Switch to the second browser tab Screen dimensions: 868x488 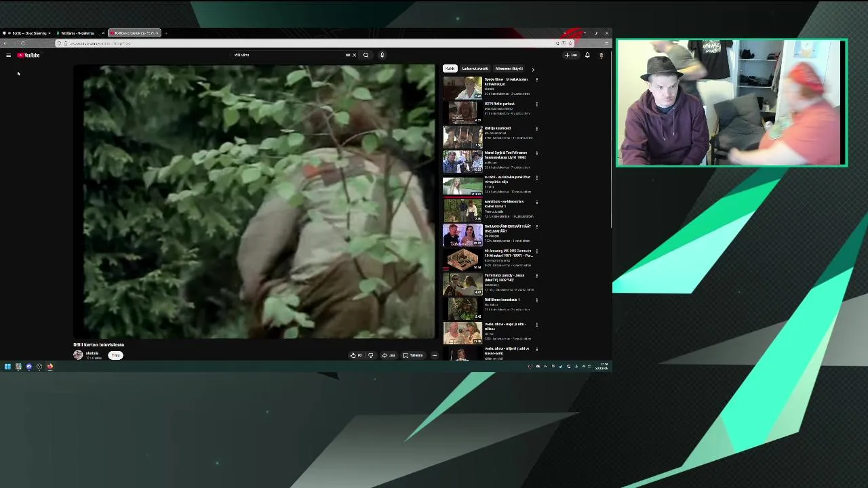[x=80, y=33]
